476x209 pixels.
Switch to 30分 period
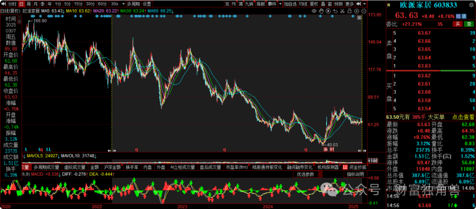coord(90,4)
